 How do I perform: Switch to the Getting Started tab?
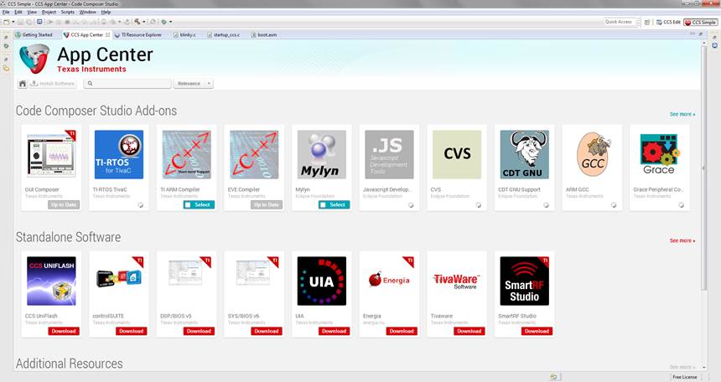pyautogui.click(x=34, y=35)
